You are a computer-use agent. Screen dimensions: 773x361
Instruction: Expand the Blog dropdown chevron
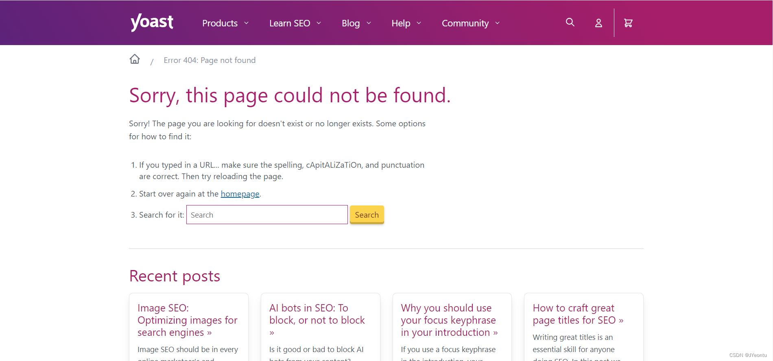[369, 23]
